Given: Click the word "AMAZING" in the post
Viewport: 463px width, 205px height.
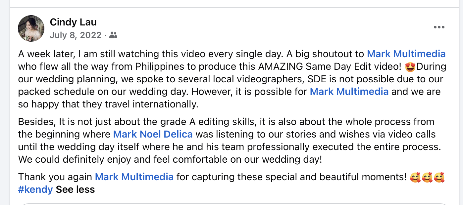Looking at the screenshot, I should coord(281,66).
